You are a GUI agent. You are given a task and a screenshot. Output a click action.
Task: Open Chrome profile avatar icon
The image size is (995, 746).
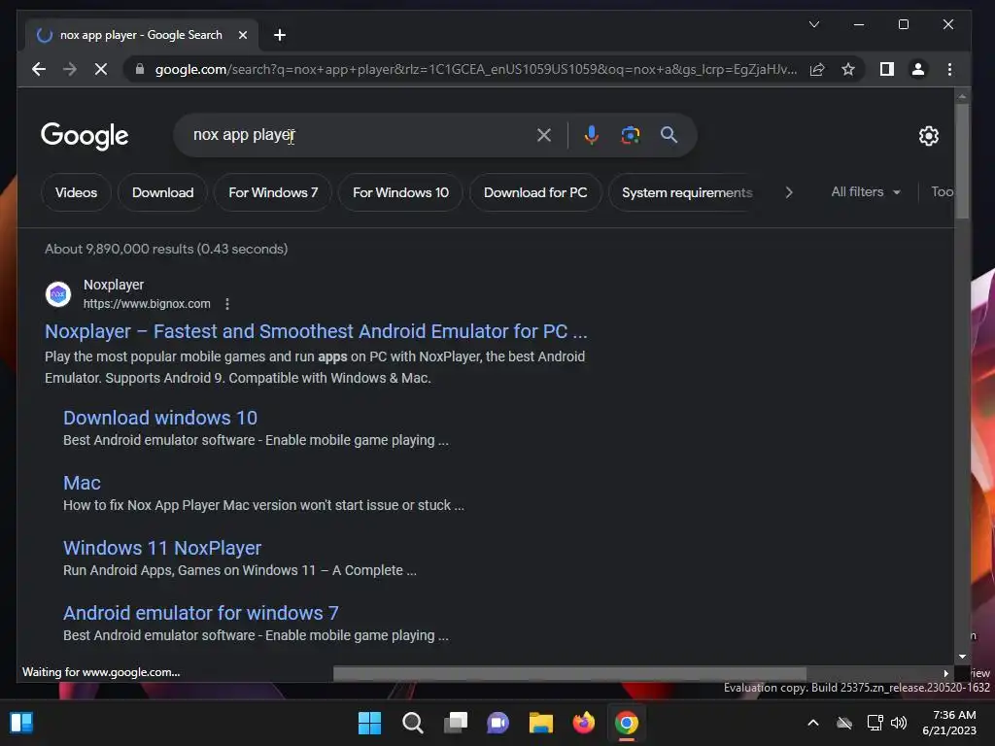tap(918, 69)
